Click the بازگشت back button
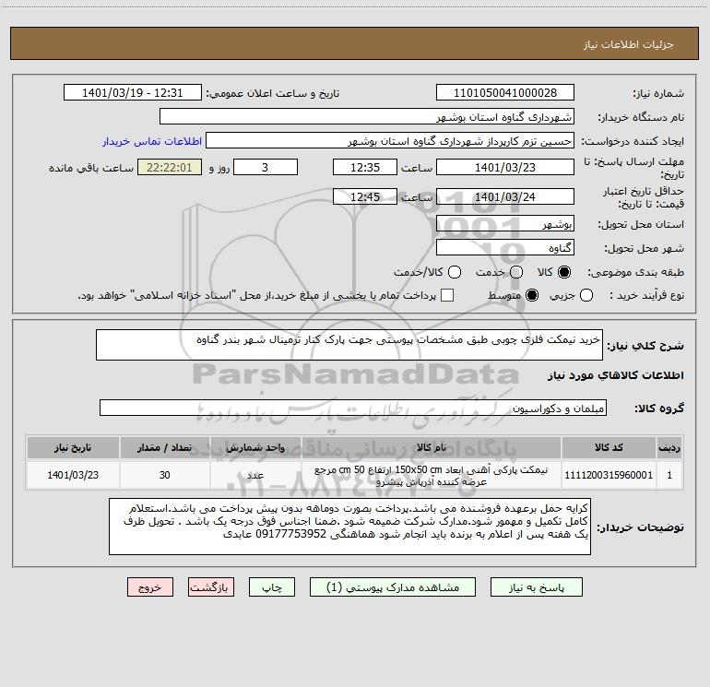This screenshot has width=710, height=687. pyautogui.click(x=211, y=587)
